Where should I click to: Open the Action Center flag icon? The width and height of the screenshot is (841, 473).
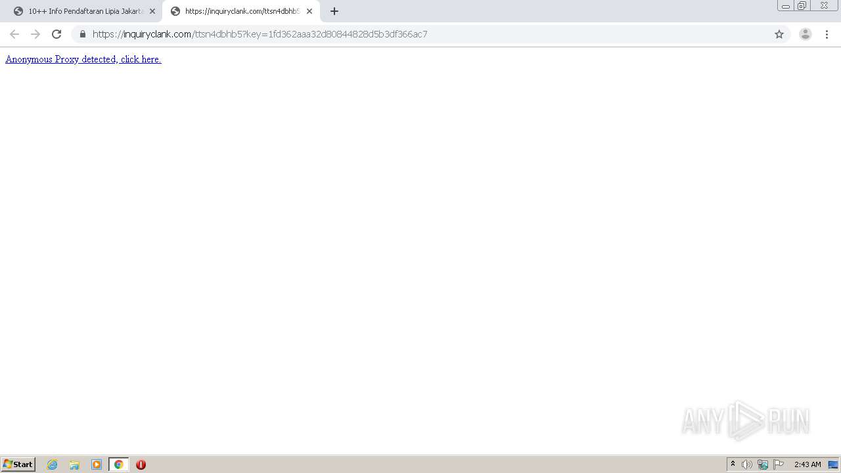click(779, 464)
